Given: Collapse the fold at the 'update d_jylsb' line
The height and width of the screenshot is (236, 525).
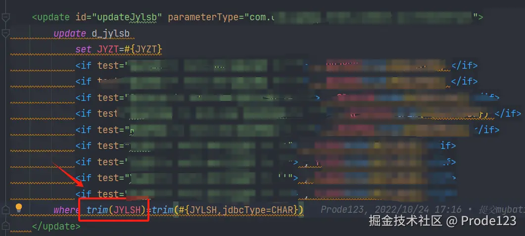Looking at the screenshot, I should click(x=6, y=34).
